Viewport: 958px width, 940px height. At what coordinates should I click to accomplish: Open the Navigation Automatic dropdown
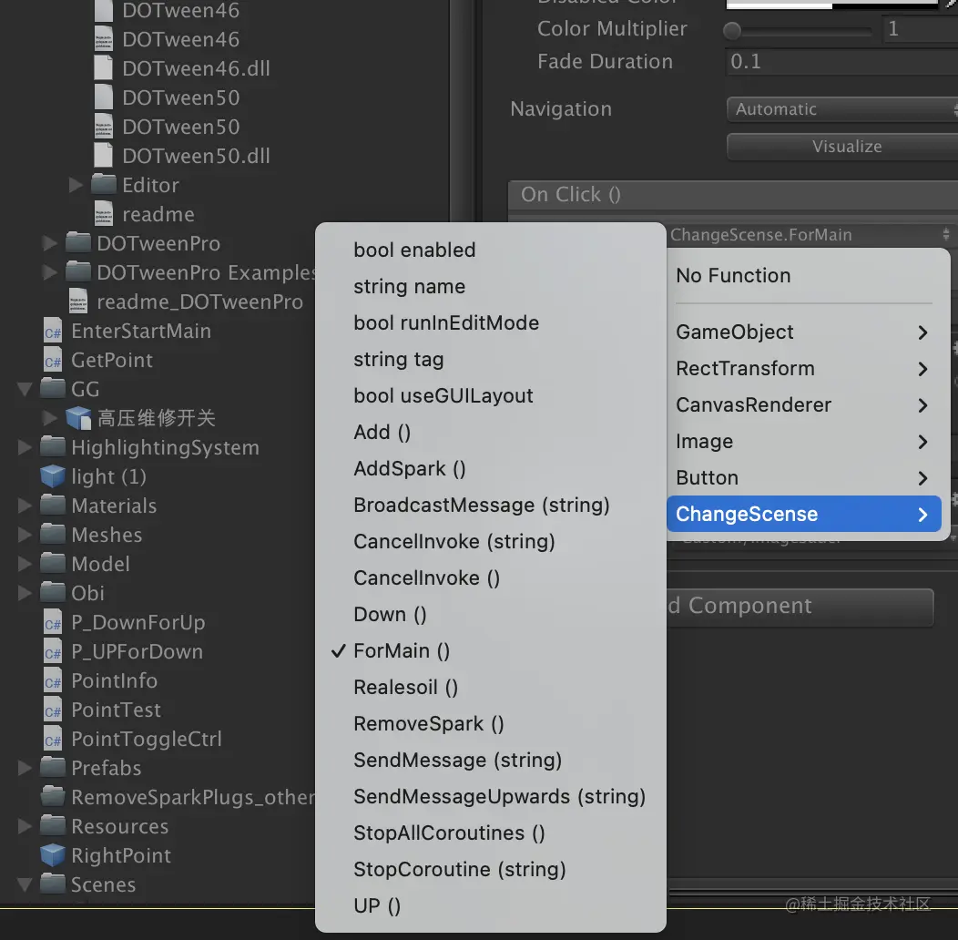[842, 109]
